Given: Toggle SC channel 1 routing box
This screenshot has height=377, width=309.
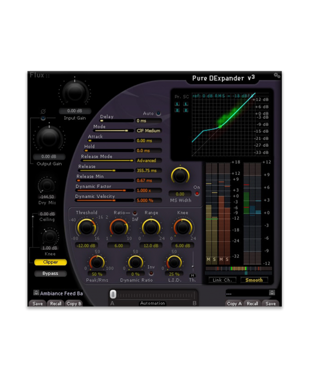Looking at the screenshot, I should pos(186,104).
